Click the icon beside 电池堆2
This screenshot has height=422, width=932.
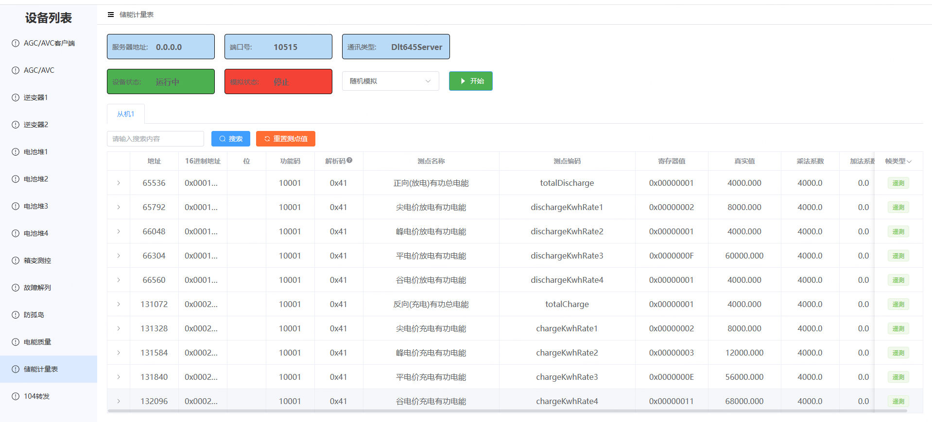point(16,179)
